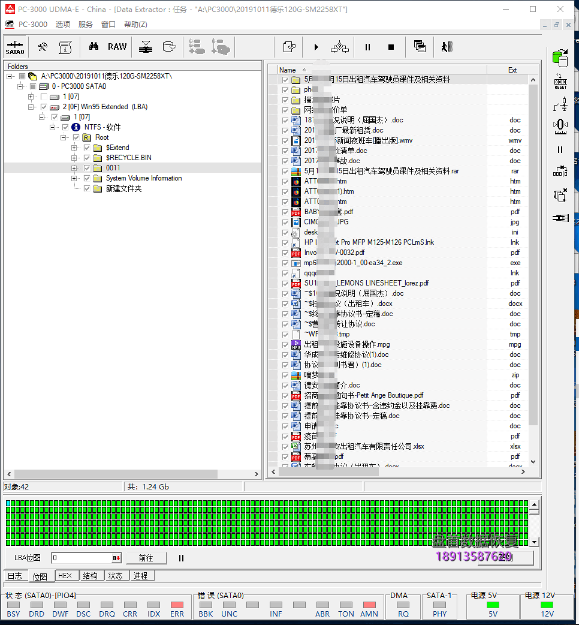Expand the System Volume Information node
Image resolution: width=579 pixels, height=625 pixels.
74,178
